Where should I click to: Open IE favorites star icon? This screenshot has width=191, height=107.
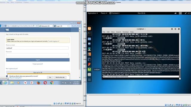[x=76, y=26]
